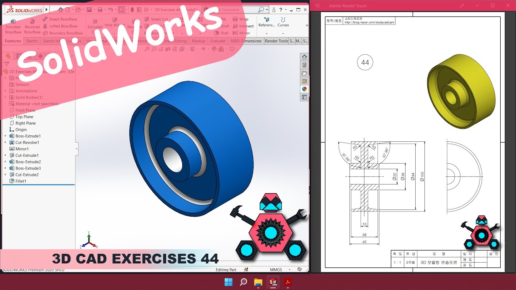The image size is (516, 290).
Task: Click the taskbar Search icon
Action: (x=243, y=282)
